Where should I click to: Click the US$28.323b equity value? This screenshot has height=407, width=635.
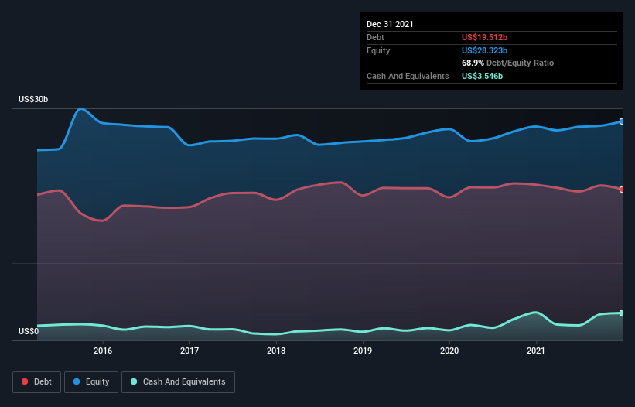[x=484, y=50]
